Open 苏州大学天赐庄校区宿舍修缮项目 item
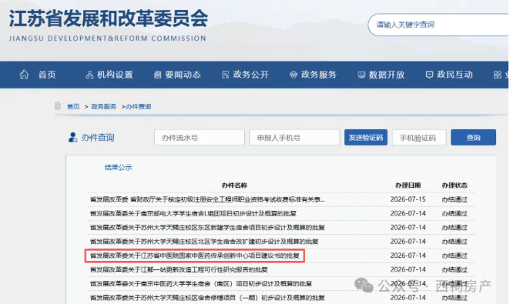This screenshot has height=304, width=510. [207, 298]
